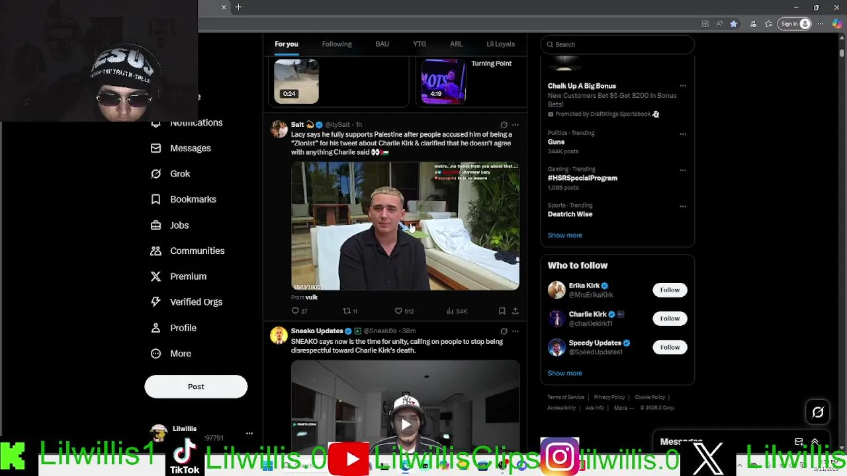Open the Deatrich Wise trending topic
The width and height of the screenshot is (847, 476).
570,214
